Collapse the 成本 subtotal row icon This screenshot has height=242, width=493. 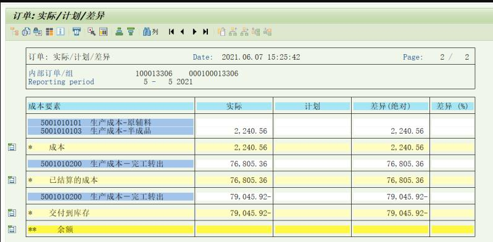(12, 147)
